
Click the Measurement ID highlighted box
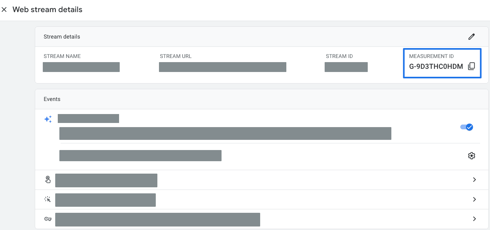pos(442,63)
